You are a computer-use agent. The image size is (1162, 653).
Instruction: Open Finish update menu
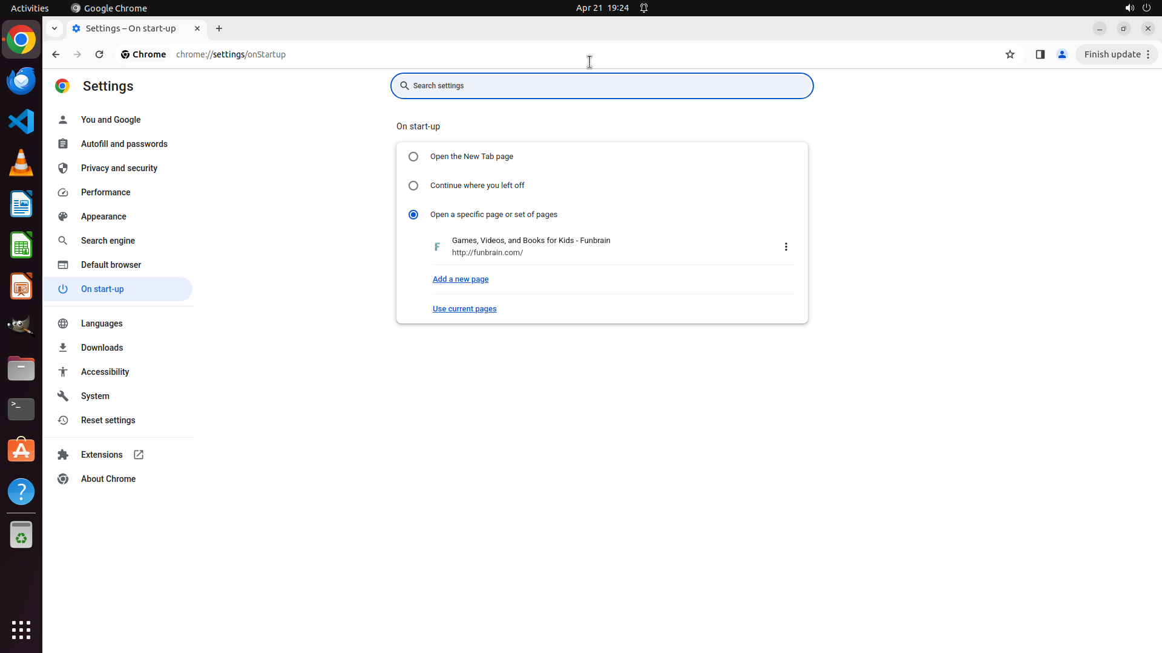pyautogui.click(x=1117, y=54)
